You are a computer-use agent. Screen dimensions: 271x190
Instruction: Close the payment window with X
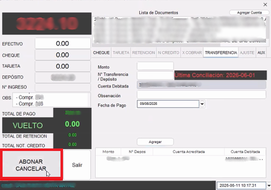(x=265, y=5)
